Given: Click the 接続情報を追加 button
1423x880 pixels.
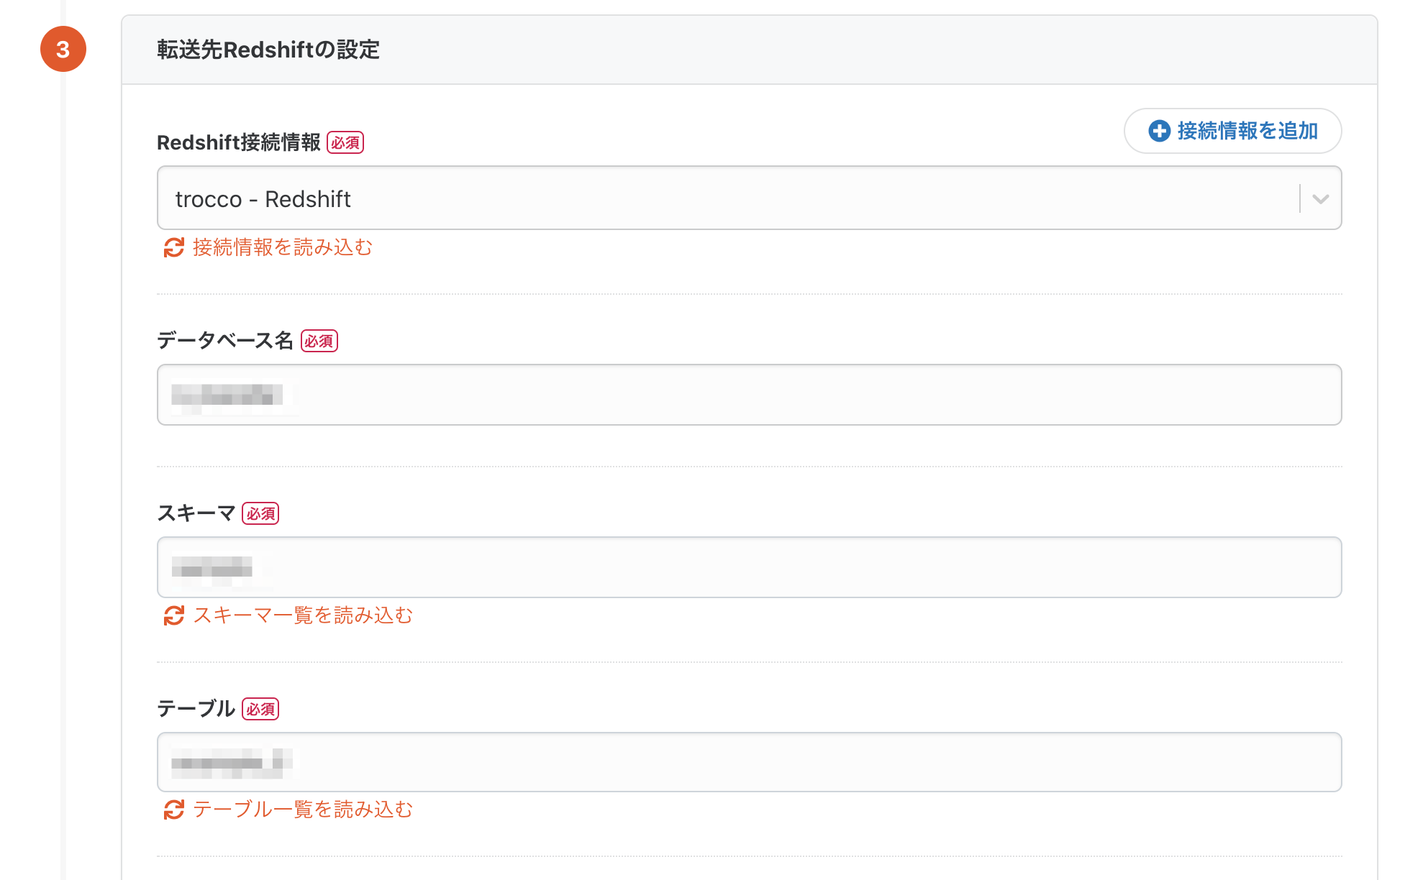Looking at the screenshot, I should (1232, 131).
